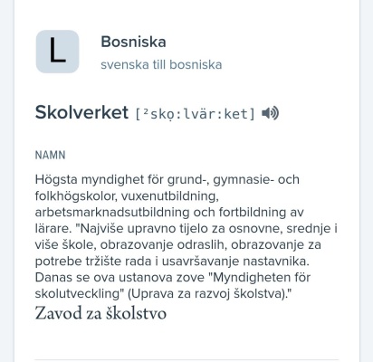373x362 pixels.
Task: Click the gray page margin left of card
Action: click(x=6, y=181)
